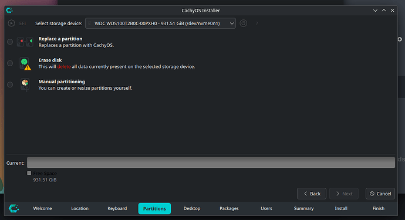Go to the Summary step tab
The width and height of the screenshot is (405, 220).
click(304, 208)
